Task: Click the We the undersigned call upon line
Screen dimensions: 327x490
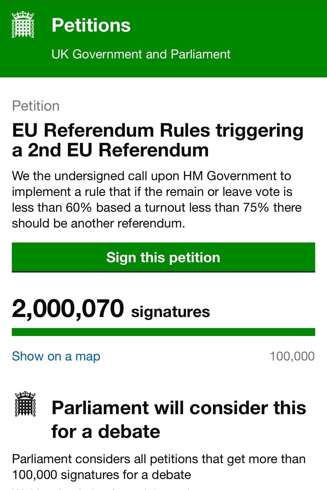Action: (152, 176)
